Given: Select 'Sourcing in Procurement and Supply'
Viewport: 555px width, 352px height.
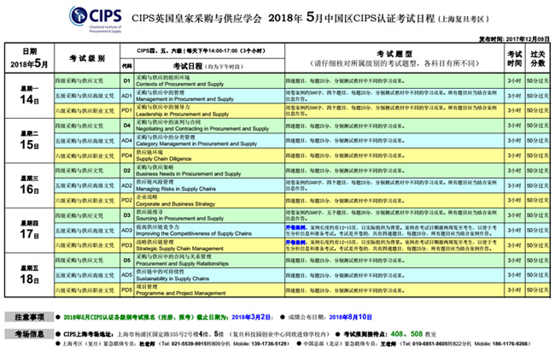Looking at the screenshot, I should pos(180,219).
